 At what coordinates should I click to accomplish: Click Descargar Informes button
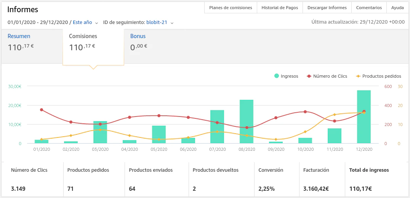pyautogui.click(x=327, y=8)
